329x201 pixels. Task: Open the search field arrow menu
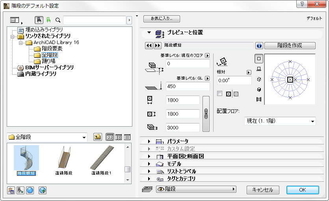click(129, 20)
